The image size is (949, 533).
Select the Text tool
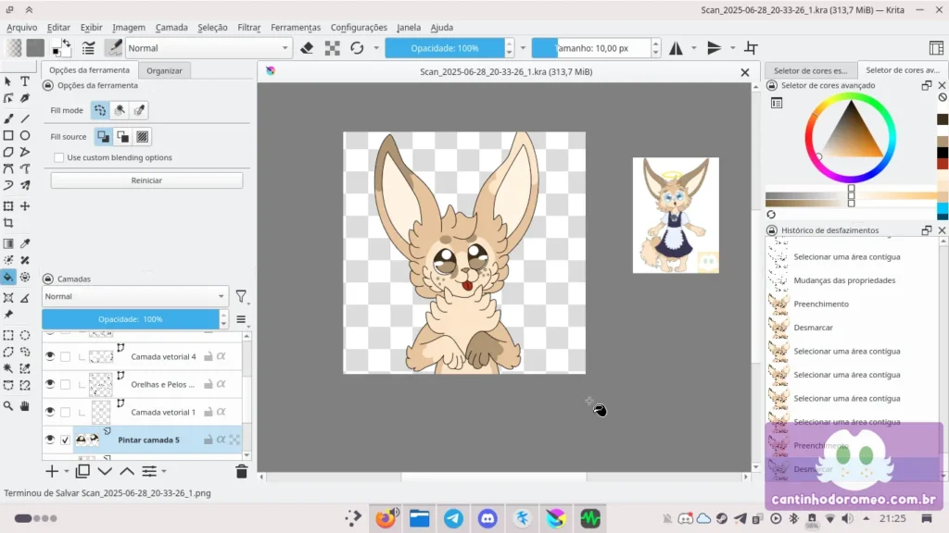25,81
